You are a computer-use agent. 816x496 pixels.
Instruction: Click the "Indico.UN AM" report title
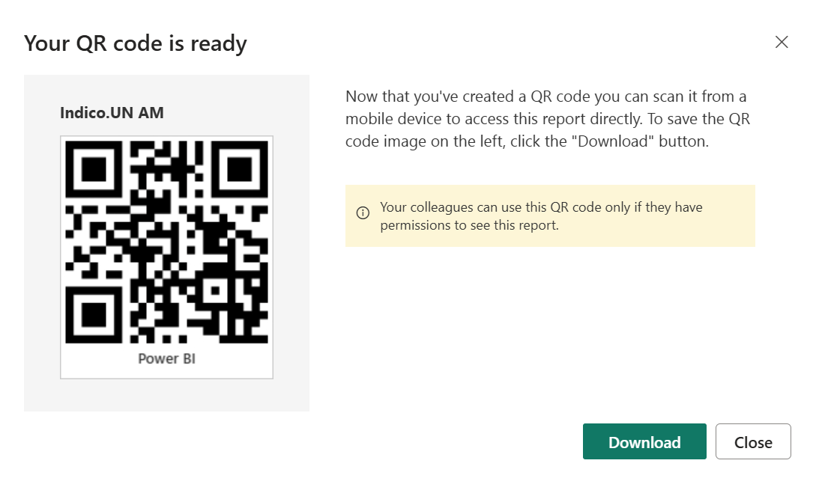pos(112,113)
